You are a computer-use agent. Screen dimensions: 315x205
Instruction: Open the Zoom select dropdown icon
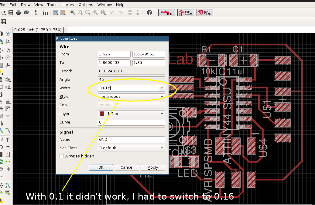point(103,13)
